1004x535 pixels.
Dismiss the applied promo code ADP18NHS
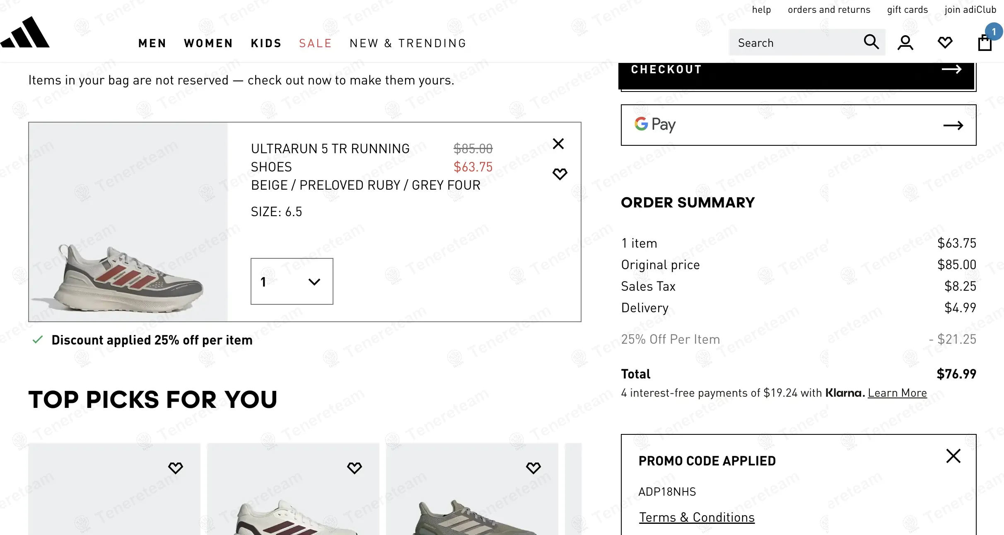(953, 455)
